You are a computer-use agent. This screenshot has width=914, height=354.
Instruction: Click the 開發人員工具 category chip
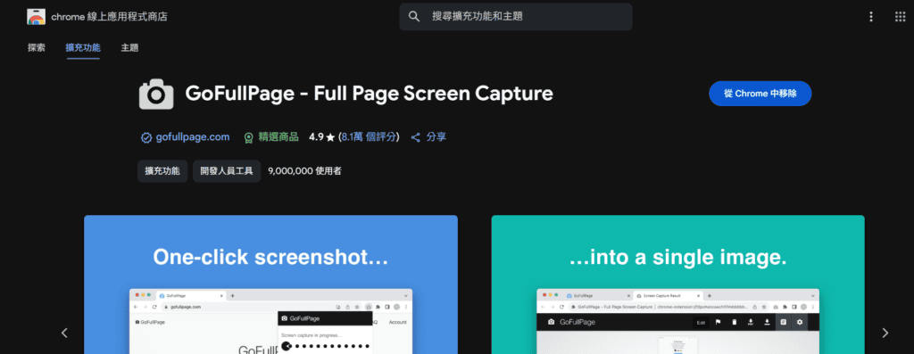[227, 171]
